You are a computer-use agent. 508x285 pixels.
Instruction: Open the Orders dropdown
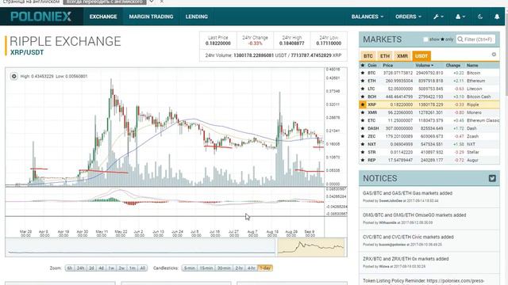(408, 17)
